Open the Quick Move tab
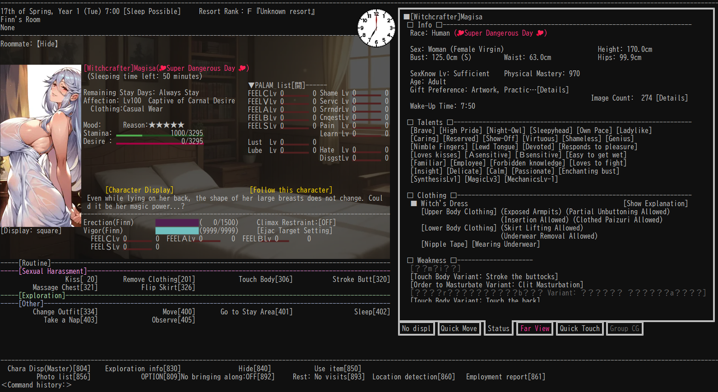The width and height of the screenshot is (718, 392). pos(459,328)
